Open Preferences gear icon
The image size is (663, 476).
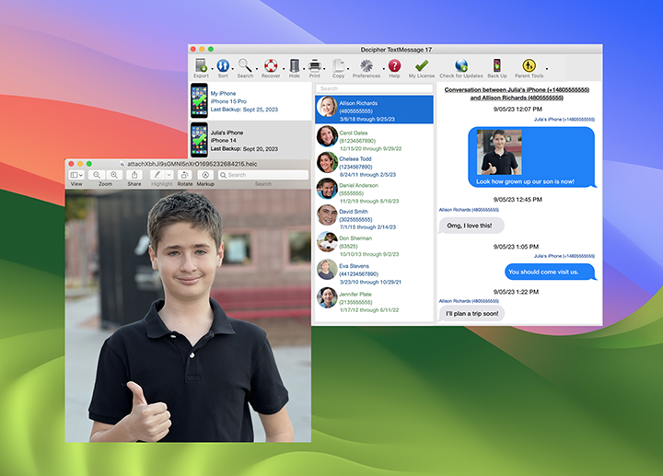pyautogui.click(x=366, y=65)
